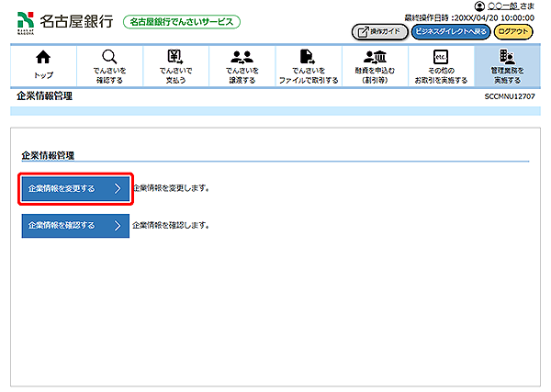The width and height of the screenshot is (551, 392).
Task: Select the bank icon 融資を申込む(割引等)
Action: 374,58
